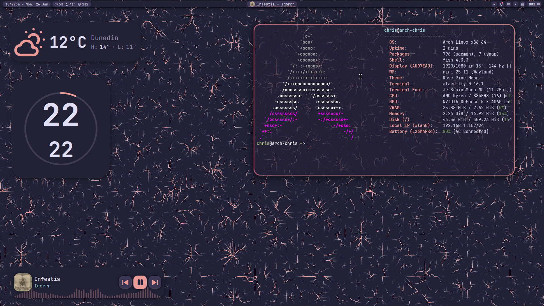Click the Theme value Rose Pine Moon
This screenshot has height=306, width=544.
pos(461,78)
